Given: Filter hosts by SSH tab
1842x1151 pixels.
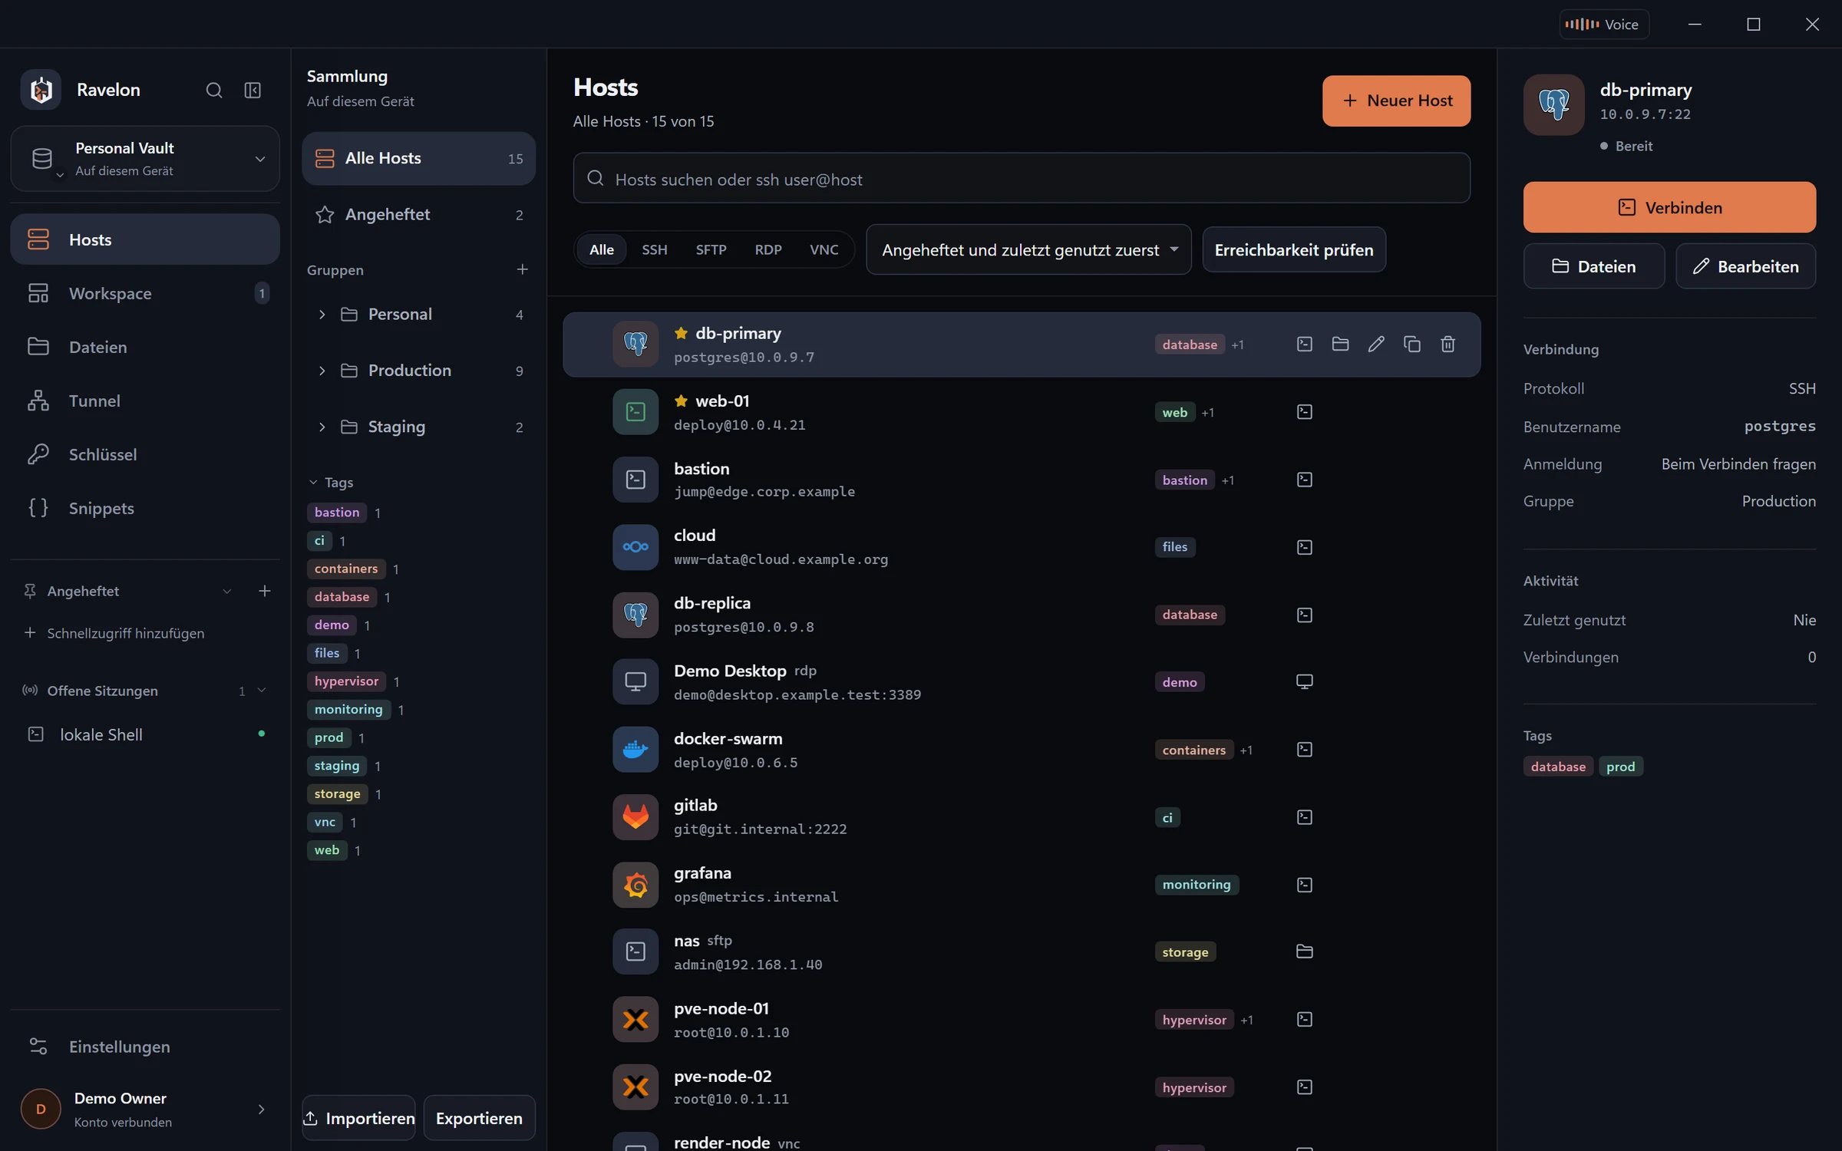Looking at the screenshot, I should click(x=655, y=250).
